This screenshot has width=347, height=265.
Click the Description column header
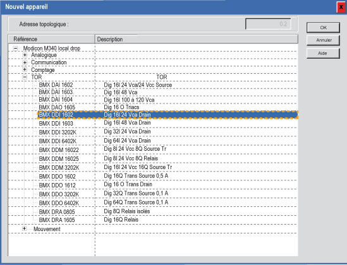pyautogui.click(x=197, y=39)
